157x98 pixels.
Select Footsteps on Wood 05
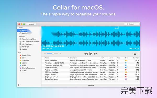pos(91,65)
